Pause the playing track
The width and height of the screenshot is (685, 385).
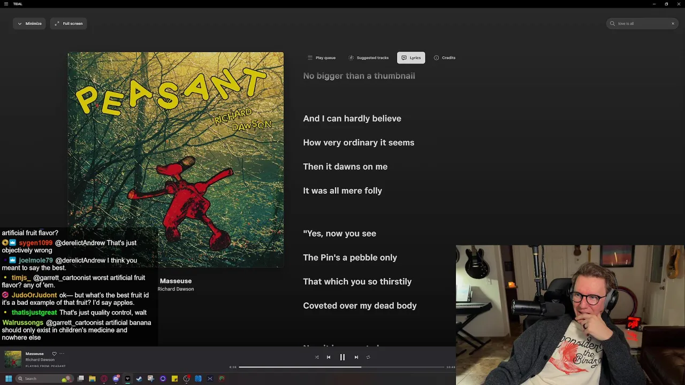[342, 357]
